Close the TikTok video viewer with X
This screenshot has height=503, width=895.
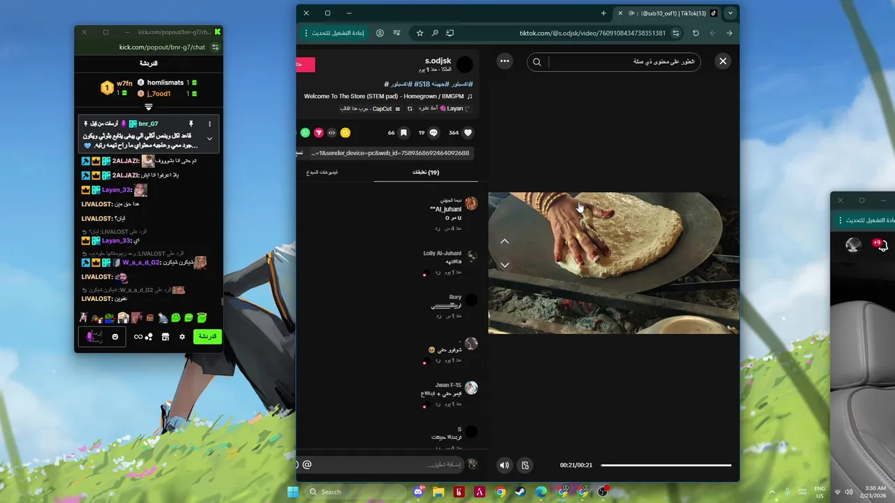pos(723,61)
